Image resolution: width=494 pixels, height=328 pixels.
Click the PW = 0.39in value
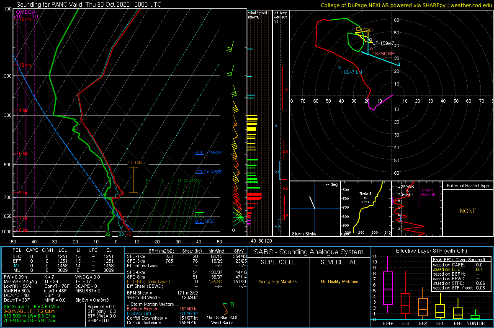coord(15,277)
